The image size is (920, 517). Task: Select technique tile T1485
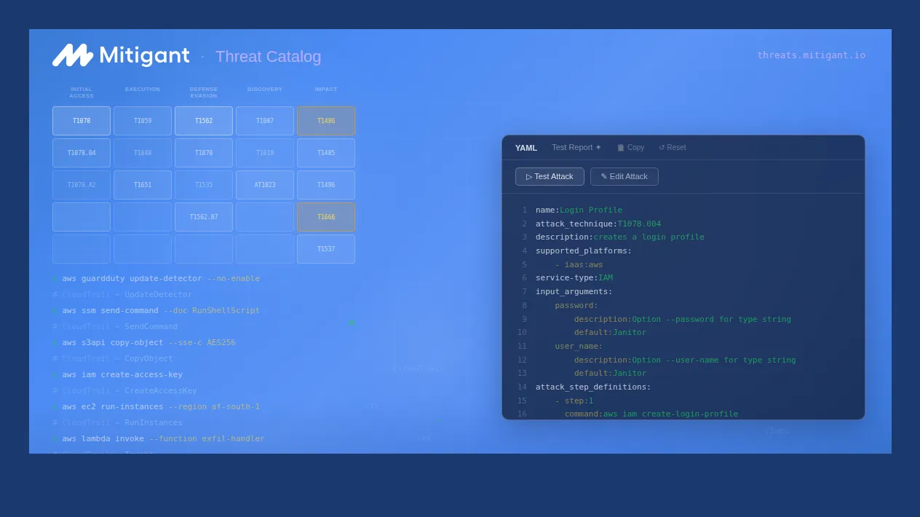point(326,153)
